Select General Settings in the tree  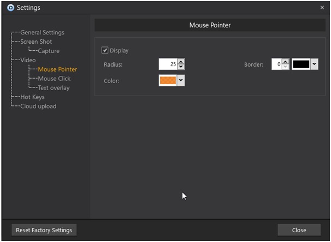[x=42, y=32]
